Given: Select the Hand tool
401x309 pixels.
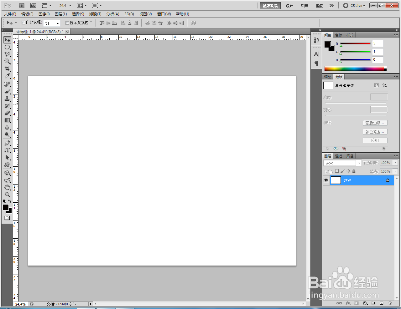Looking at the screenshot, I should (x=7, y=187).
